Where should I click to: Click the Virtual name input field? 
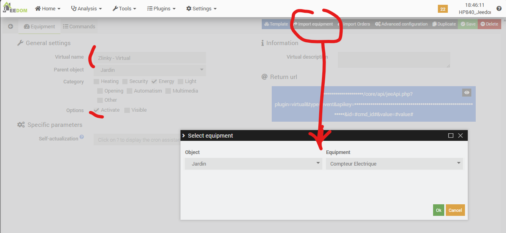150,58
